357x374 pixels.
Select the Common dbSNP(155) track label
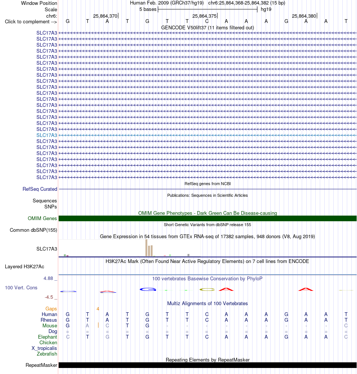[33, 230]
